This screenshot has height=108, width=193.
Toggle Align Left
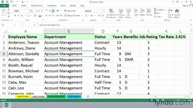pos(46,16)
